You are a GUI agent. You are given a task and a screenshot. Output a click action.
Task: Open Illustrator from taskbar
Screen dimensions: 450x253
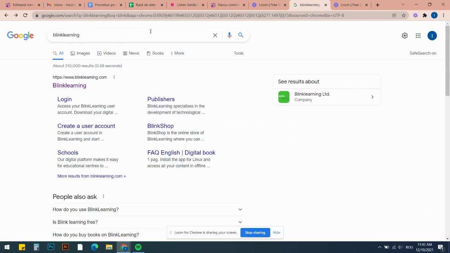coord(65,247)
